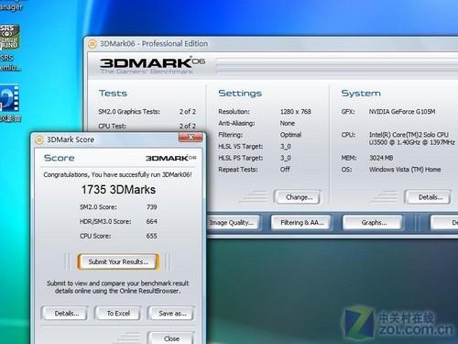Click 3DMark Score dialog title icon

(39, 139)
